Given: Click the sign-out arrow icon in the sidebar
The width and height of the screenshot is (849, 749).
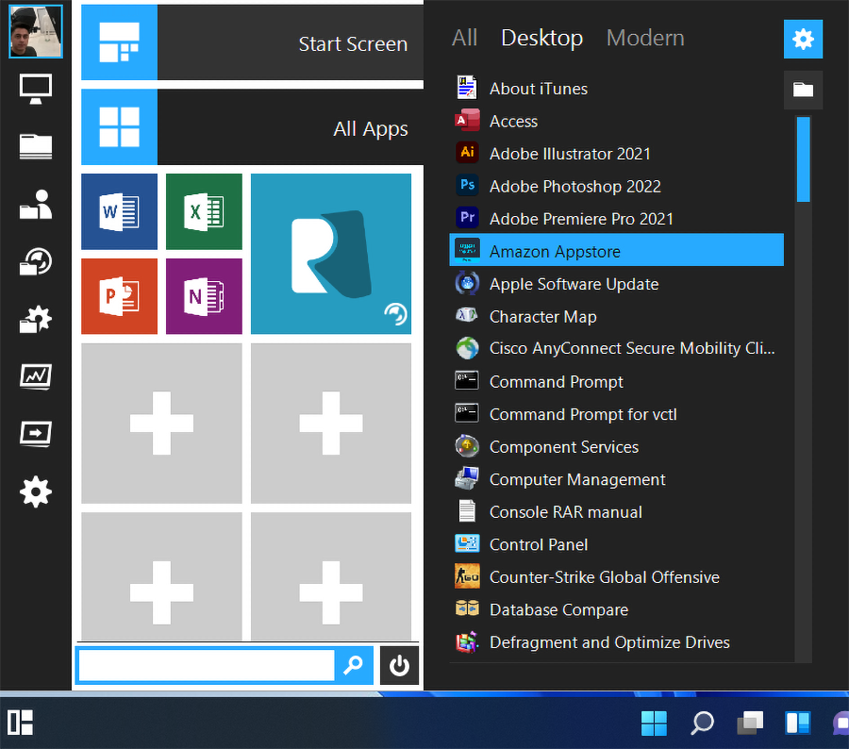Looking at the screenshot, I should pyautogui.click(x=35, y=434).
